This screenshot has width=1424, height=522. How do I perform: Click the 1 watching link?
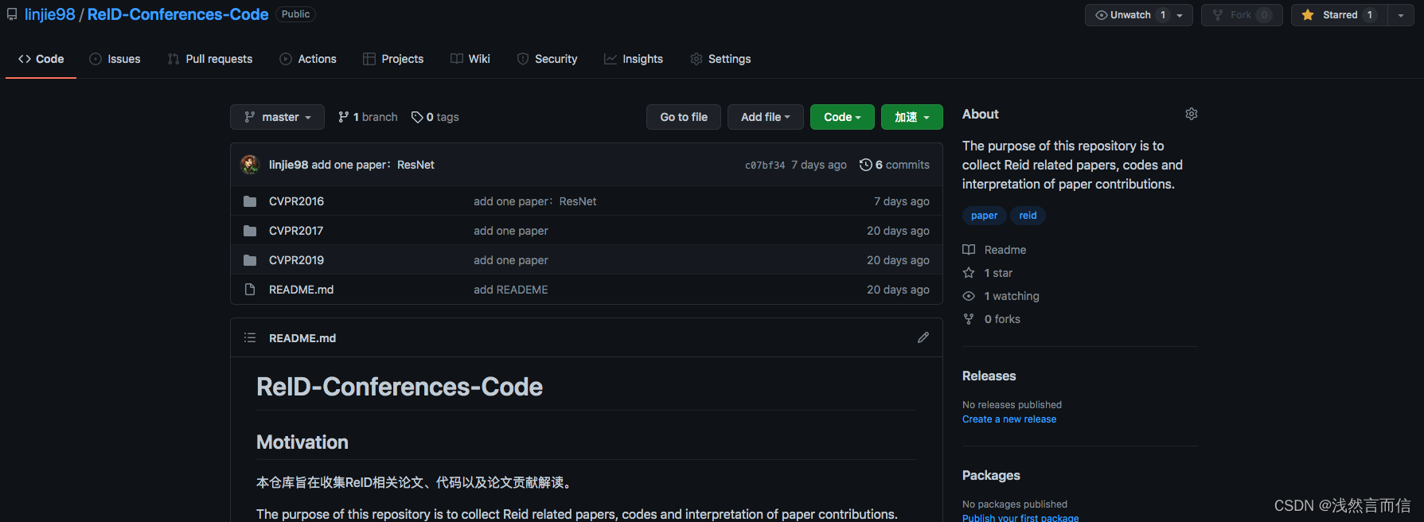1001,296
